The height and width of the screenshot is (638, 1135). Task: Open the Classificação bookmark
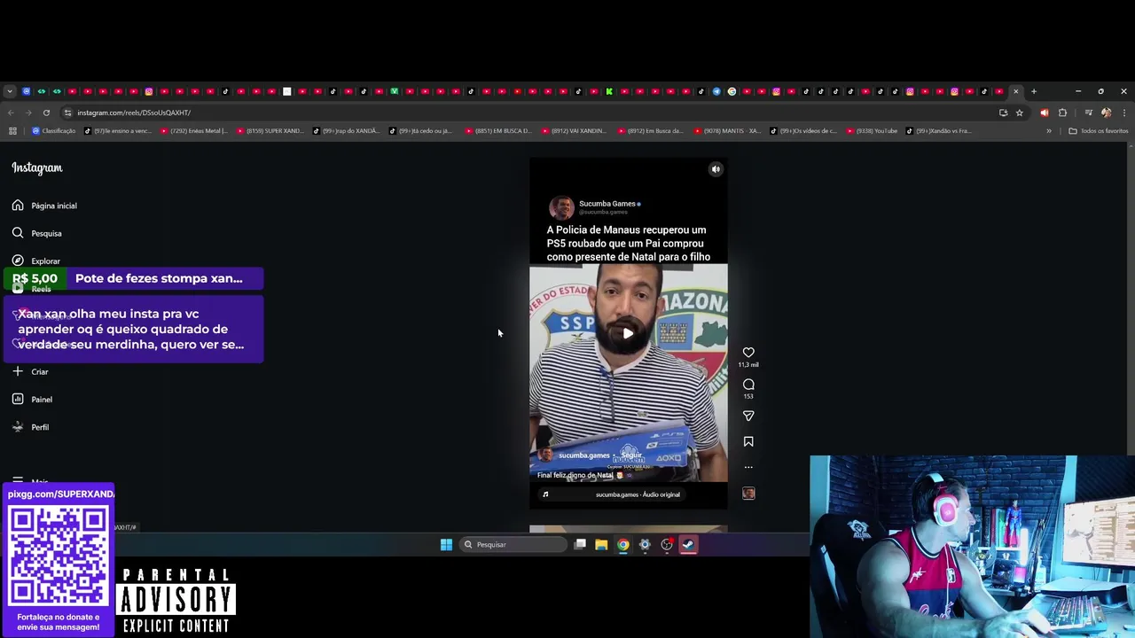pyautogui.click(x=54, y=131)
